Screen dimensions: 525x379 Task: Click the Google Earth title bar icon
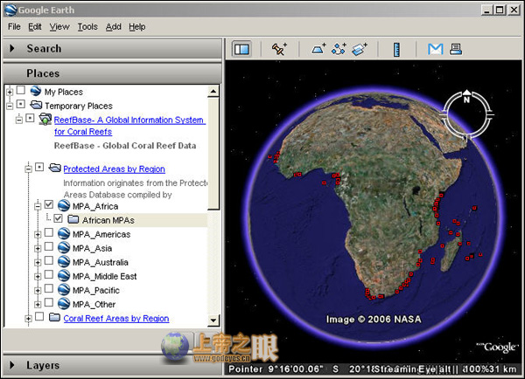(10, 10)
